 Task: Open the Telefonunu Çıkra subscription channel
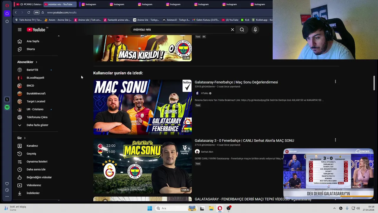point(37,117)
